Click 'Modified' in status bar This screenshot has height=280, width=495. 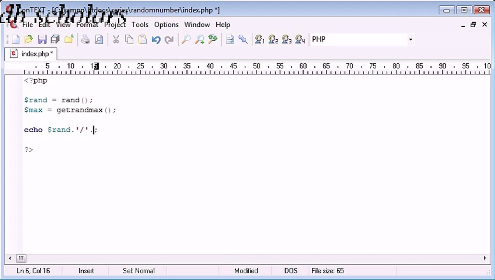point(246,271)
